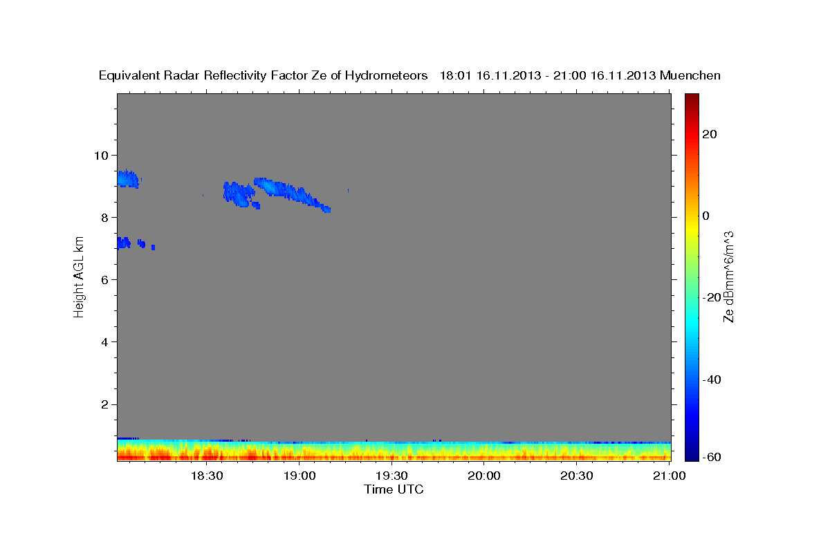Click the 'Time UTC' x-axis label
The height and width of the screenshot is (553, 830).
click(394, 489)
